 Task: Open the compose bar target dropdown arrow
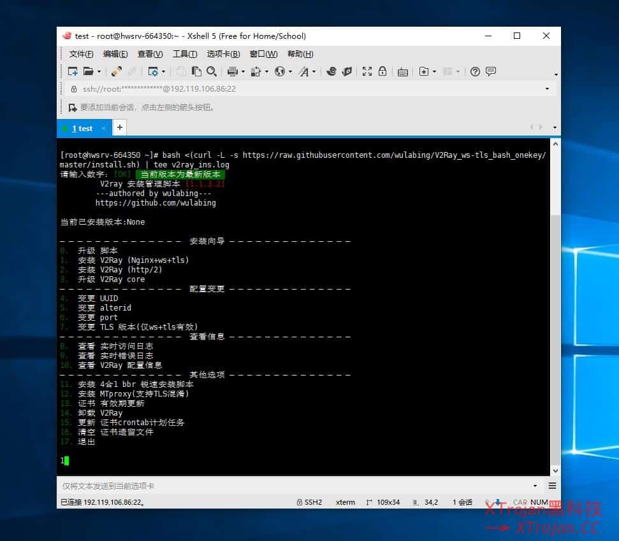[535, 486]
